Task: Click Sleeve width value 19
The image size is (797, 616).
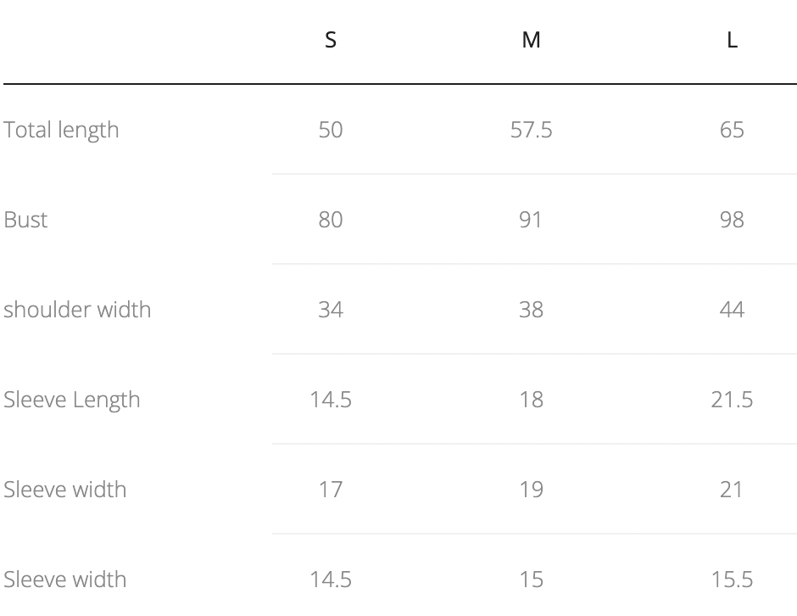Action: click(531, 490)
